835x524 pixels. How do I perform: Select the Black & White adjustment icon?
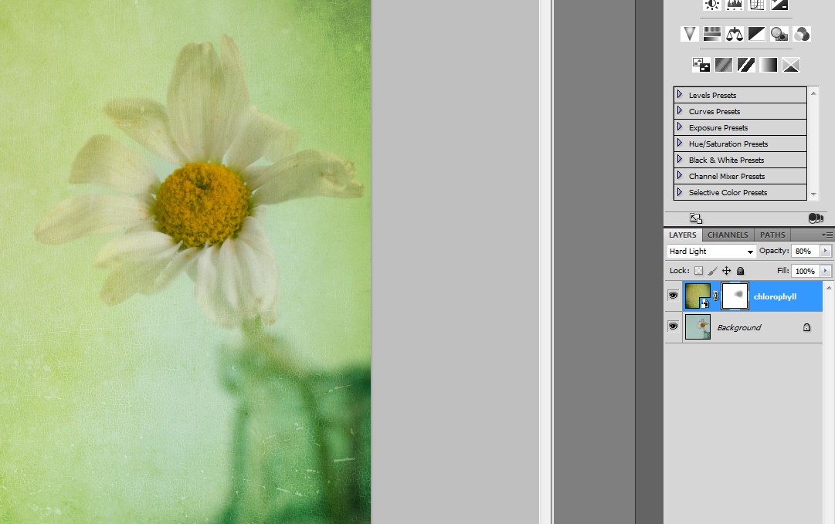click(x=756, y=33)
